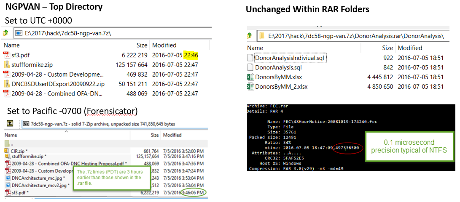Click the Excel icon for DonorsByMM_2.xlsx
This screenshot has width=460, height=202.
[250, 87]
